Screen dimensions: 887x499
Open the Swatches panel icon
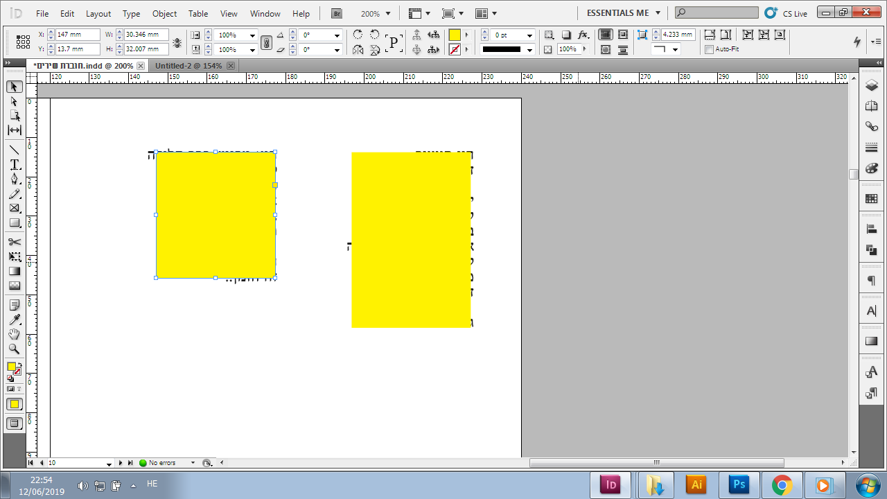click(x=872, y=199)
